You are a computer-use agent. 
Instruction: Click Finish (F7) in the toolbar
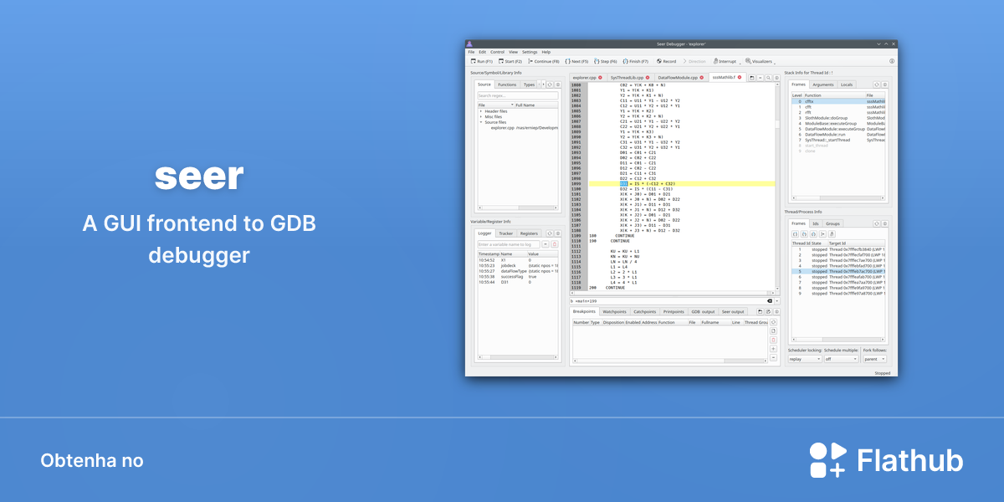[635, 61]
